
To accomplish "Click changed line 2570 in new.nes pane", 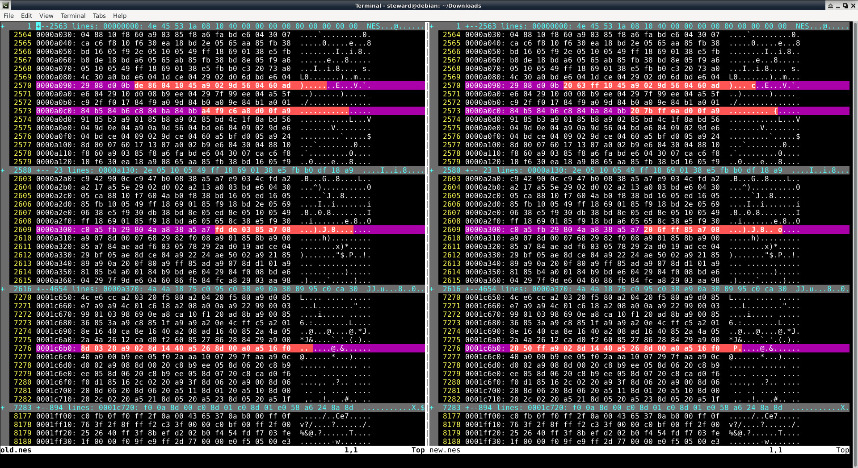I will coord(639,86).
